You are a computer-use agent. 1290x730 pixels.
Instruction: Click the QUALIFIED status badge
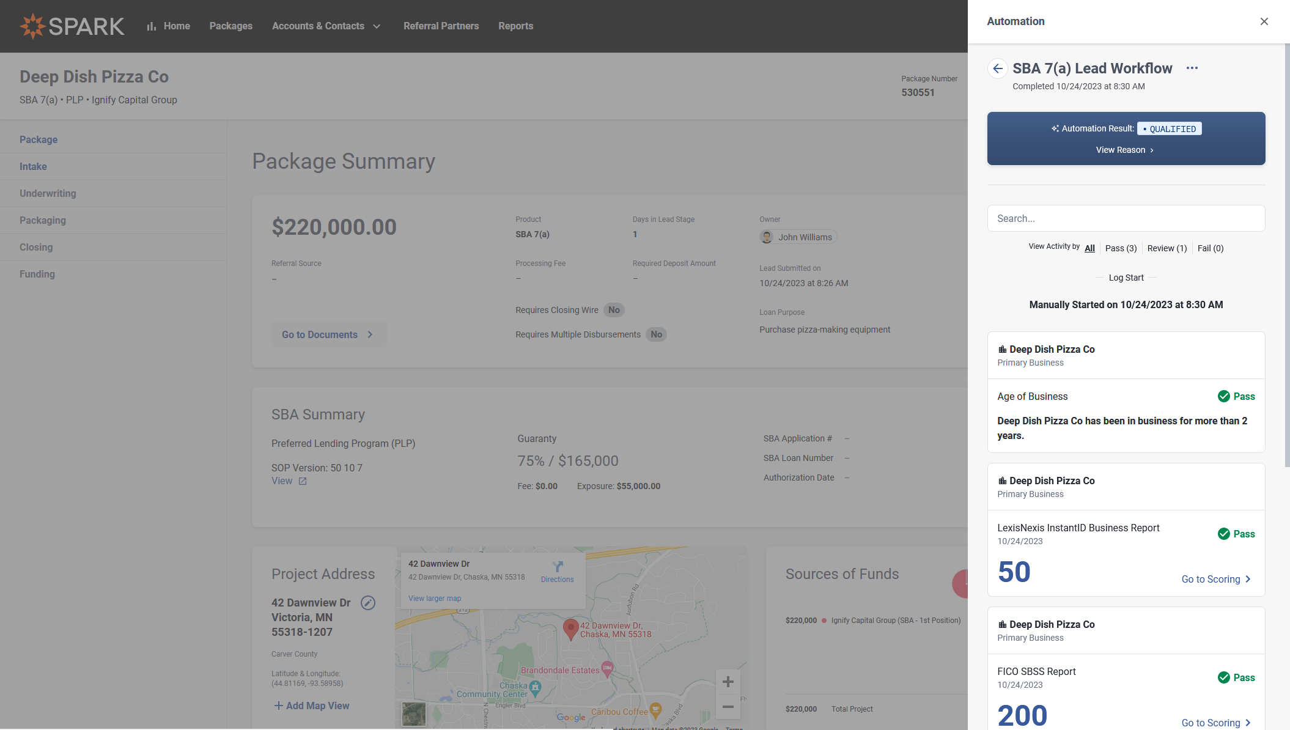point(1169,129)
